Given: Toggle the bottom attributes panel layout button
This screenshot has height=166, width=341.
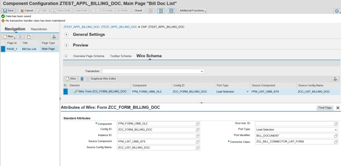Looking at the screenshot, I should pos(171,11).
